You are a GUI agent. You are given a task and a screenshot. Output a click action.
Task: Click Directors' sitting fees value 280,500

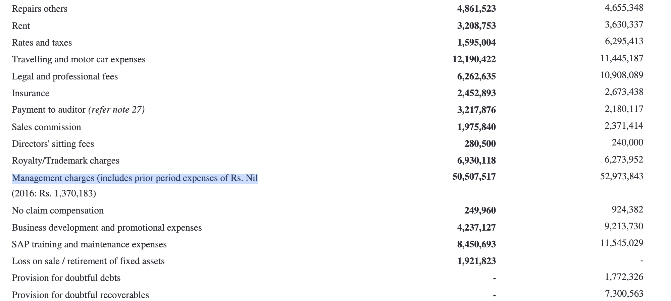pos(480,144)
